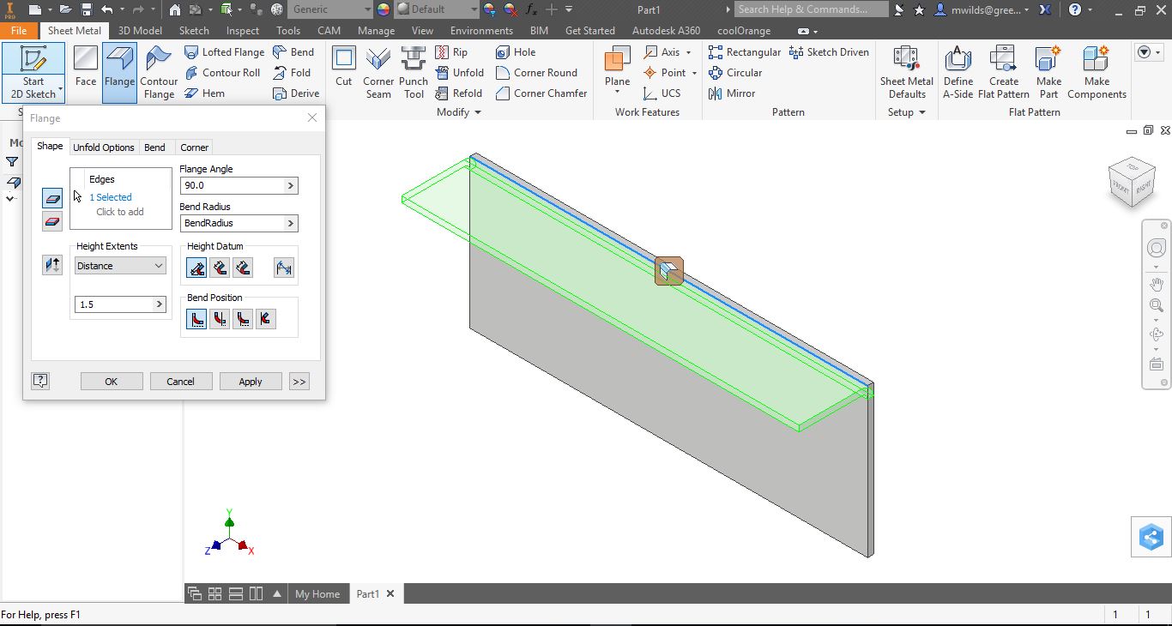
Task: Switch to the Unfold Options tab
Action: [104, 147]
